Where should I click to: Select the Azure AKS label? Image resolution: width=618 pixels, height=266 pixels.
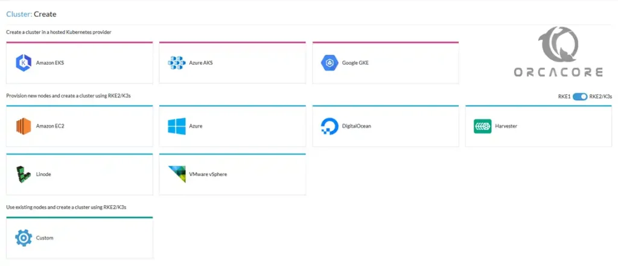[201, 63]
